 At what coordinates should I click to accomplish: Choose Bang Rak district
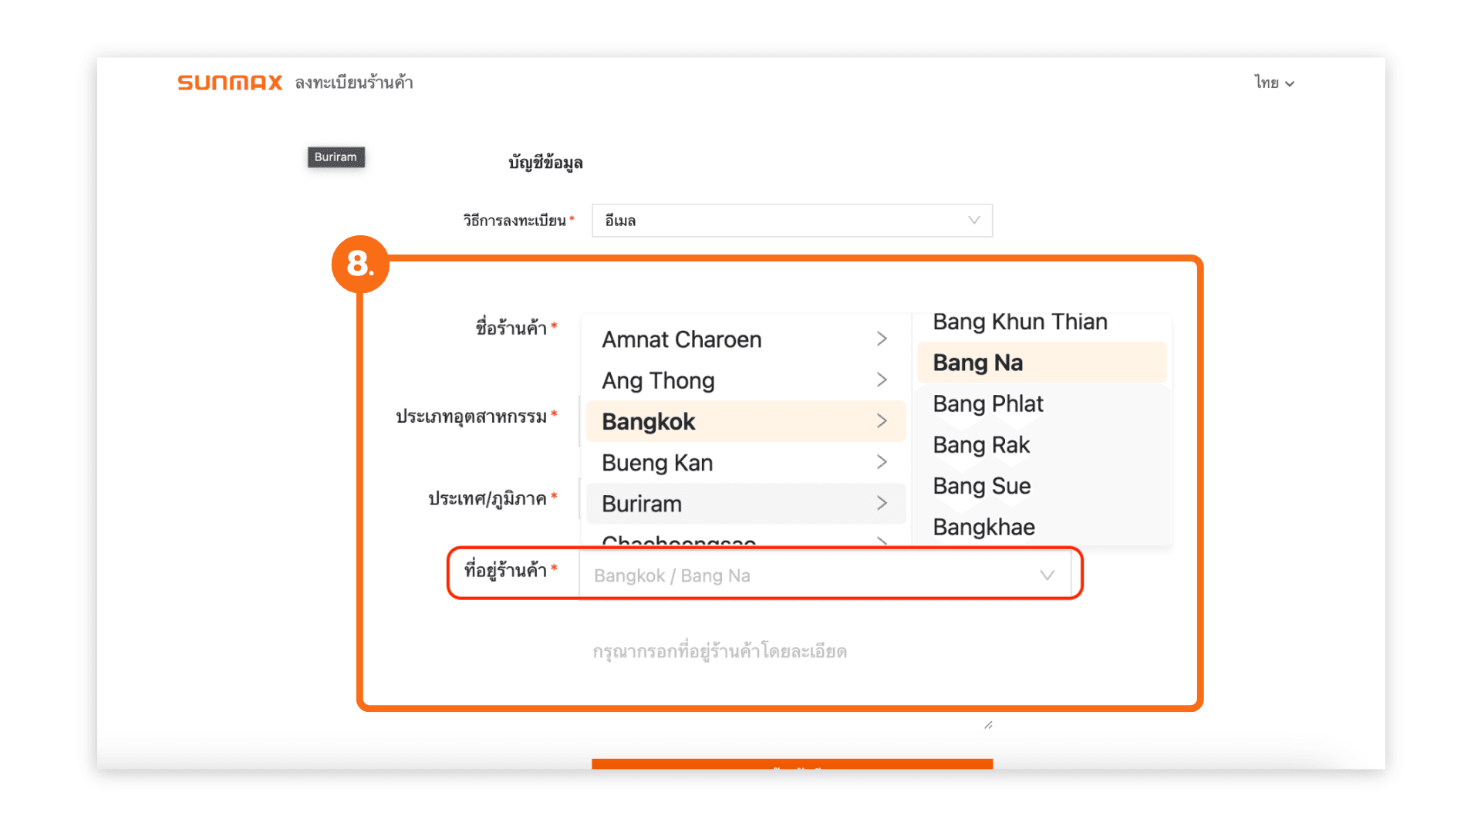click(981, 445)
